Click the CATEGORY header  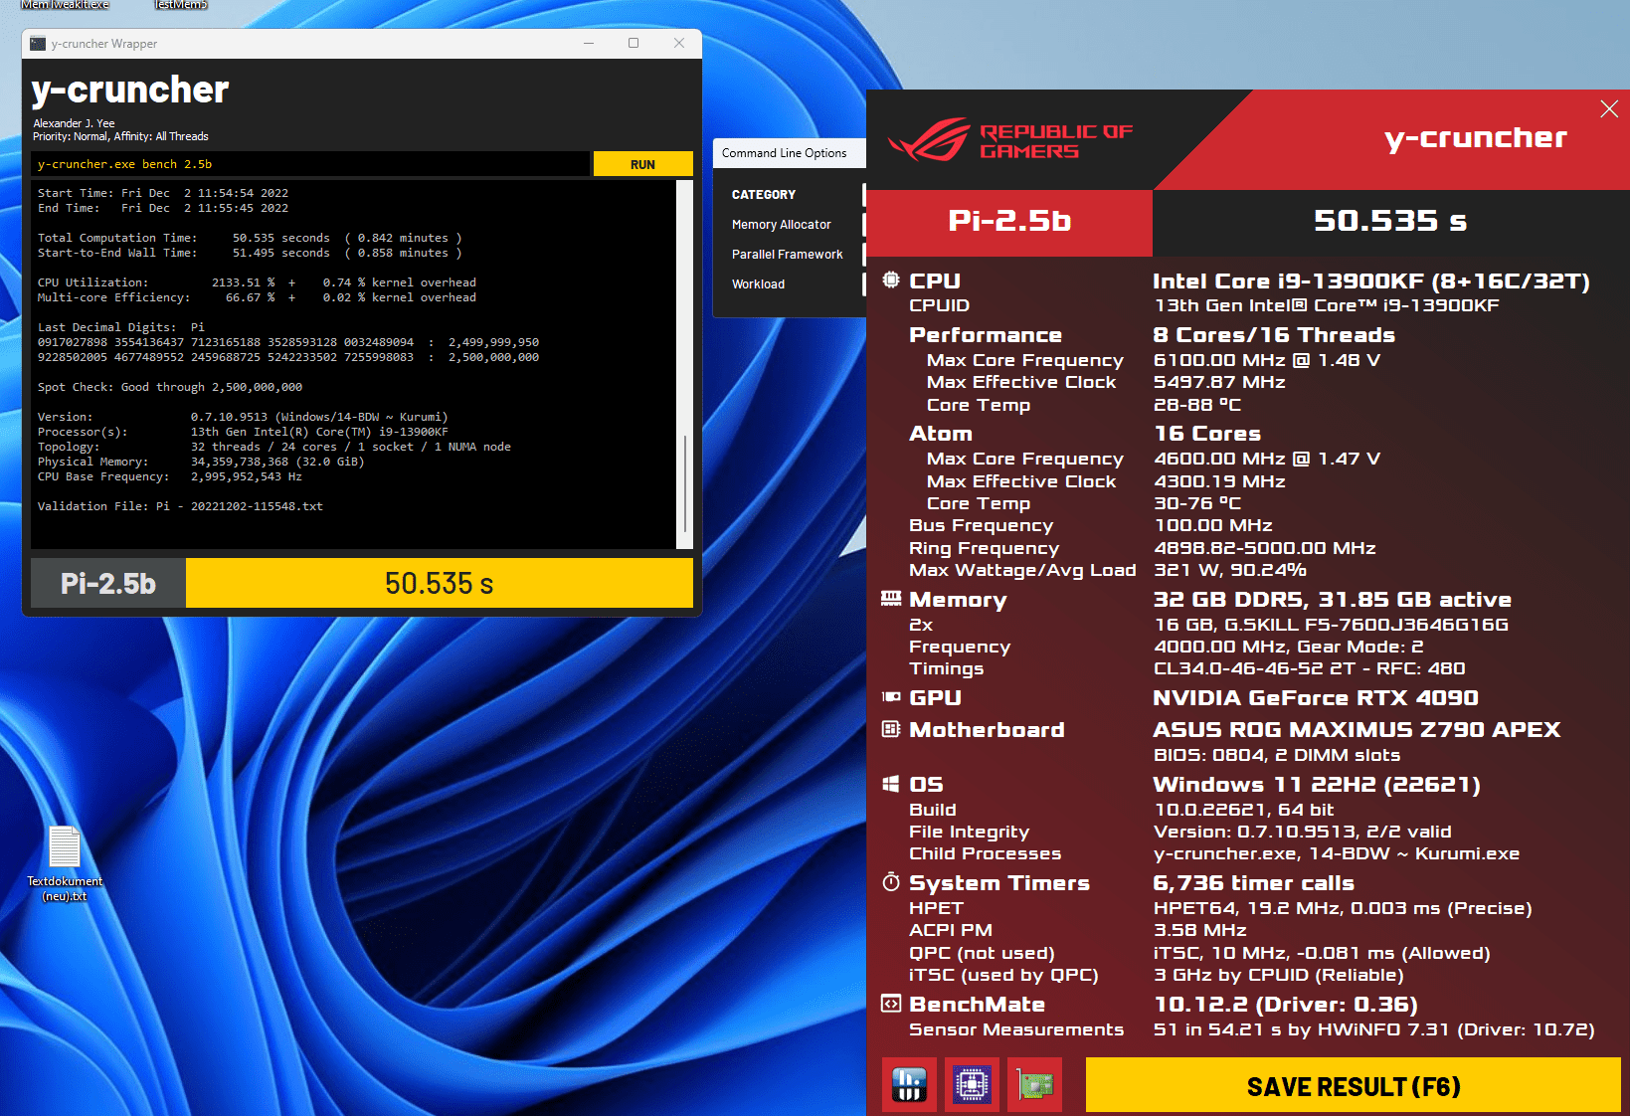tap(764, 195)
